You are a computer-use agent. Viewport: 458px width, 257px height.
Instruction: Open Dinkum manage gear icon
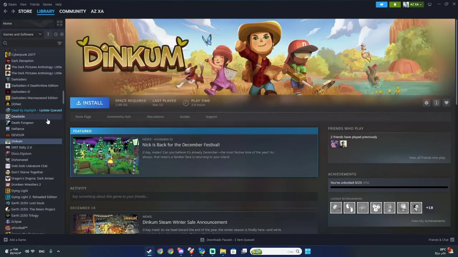click(x=426, y=103)
